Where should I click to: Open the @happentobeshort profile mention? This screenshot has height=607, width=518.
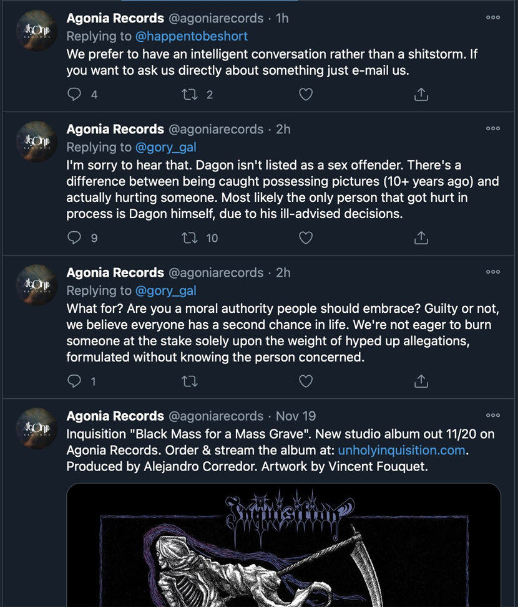192,36
